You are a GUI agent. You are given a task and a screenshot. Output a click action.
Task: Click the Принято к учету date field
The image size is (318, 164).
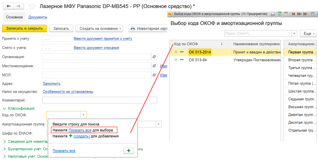click(x=56, y=38)
